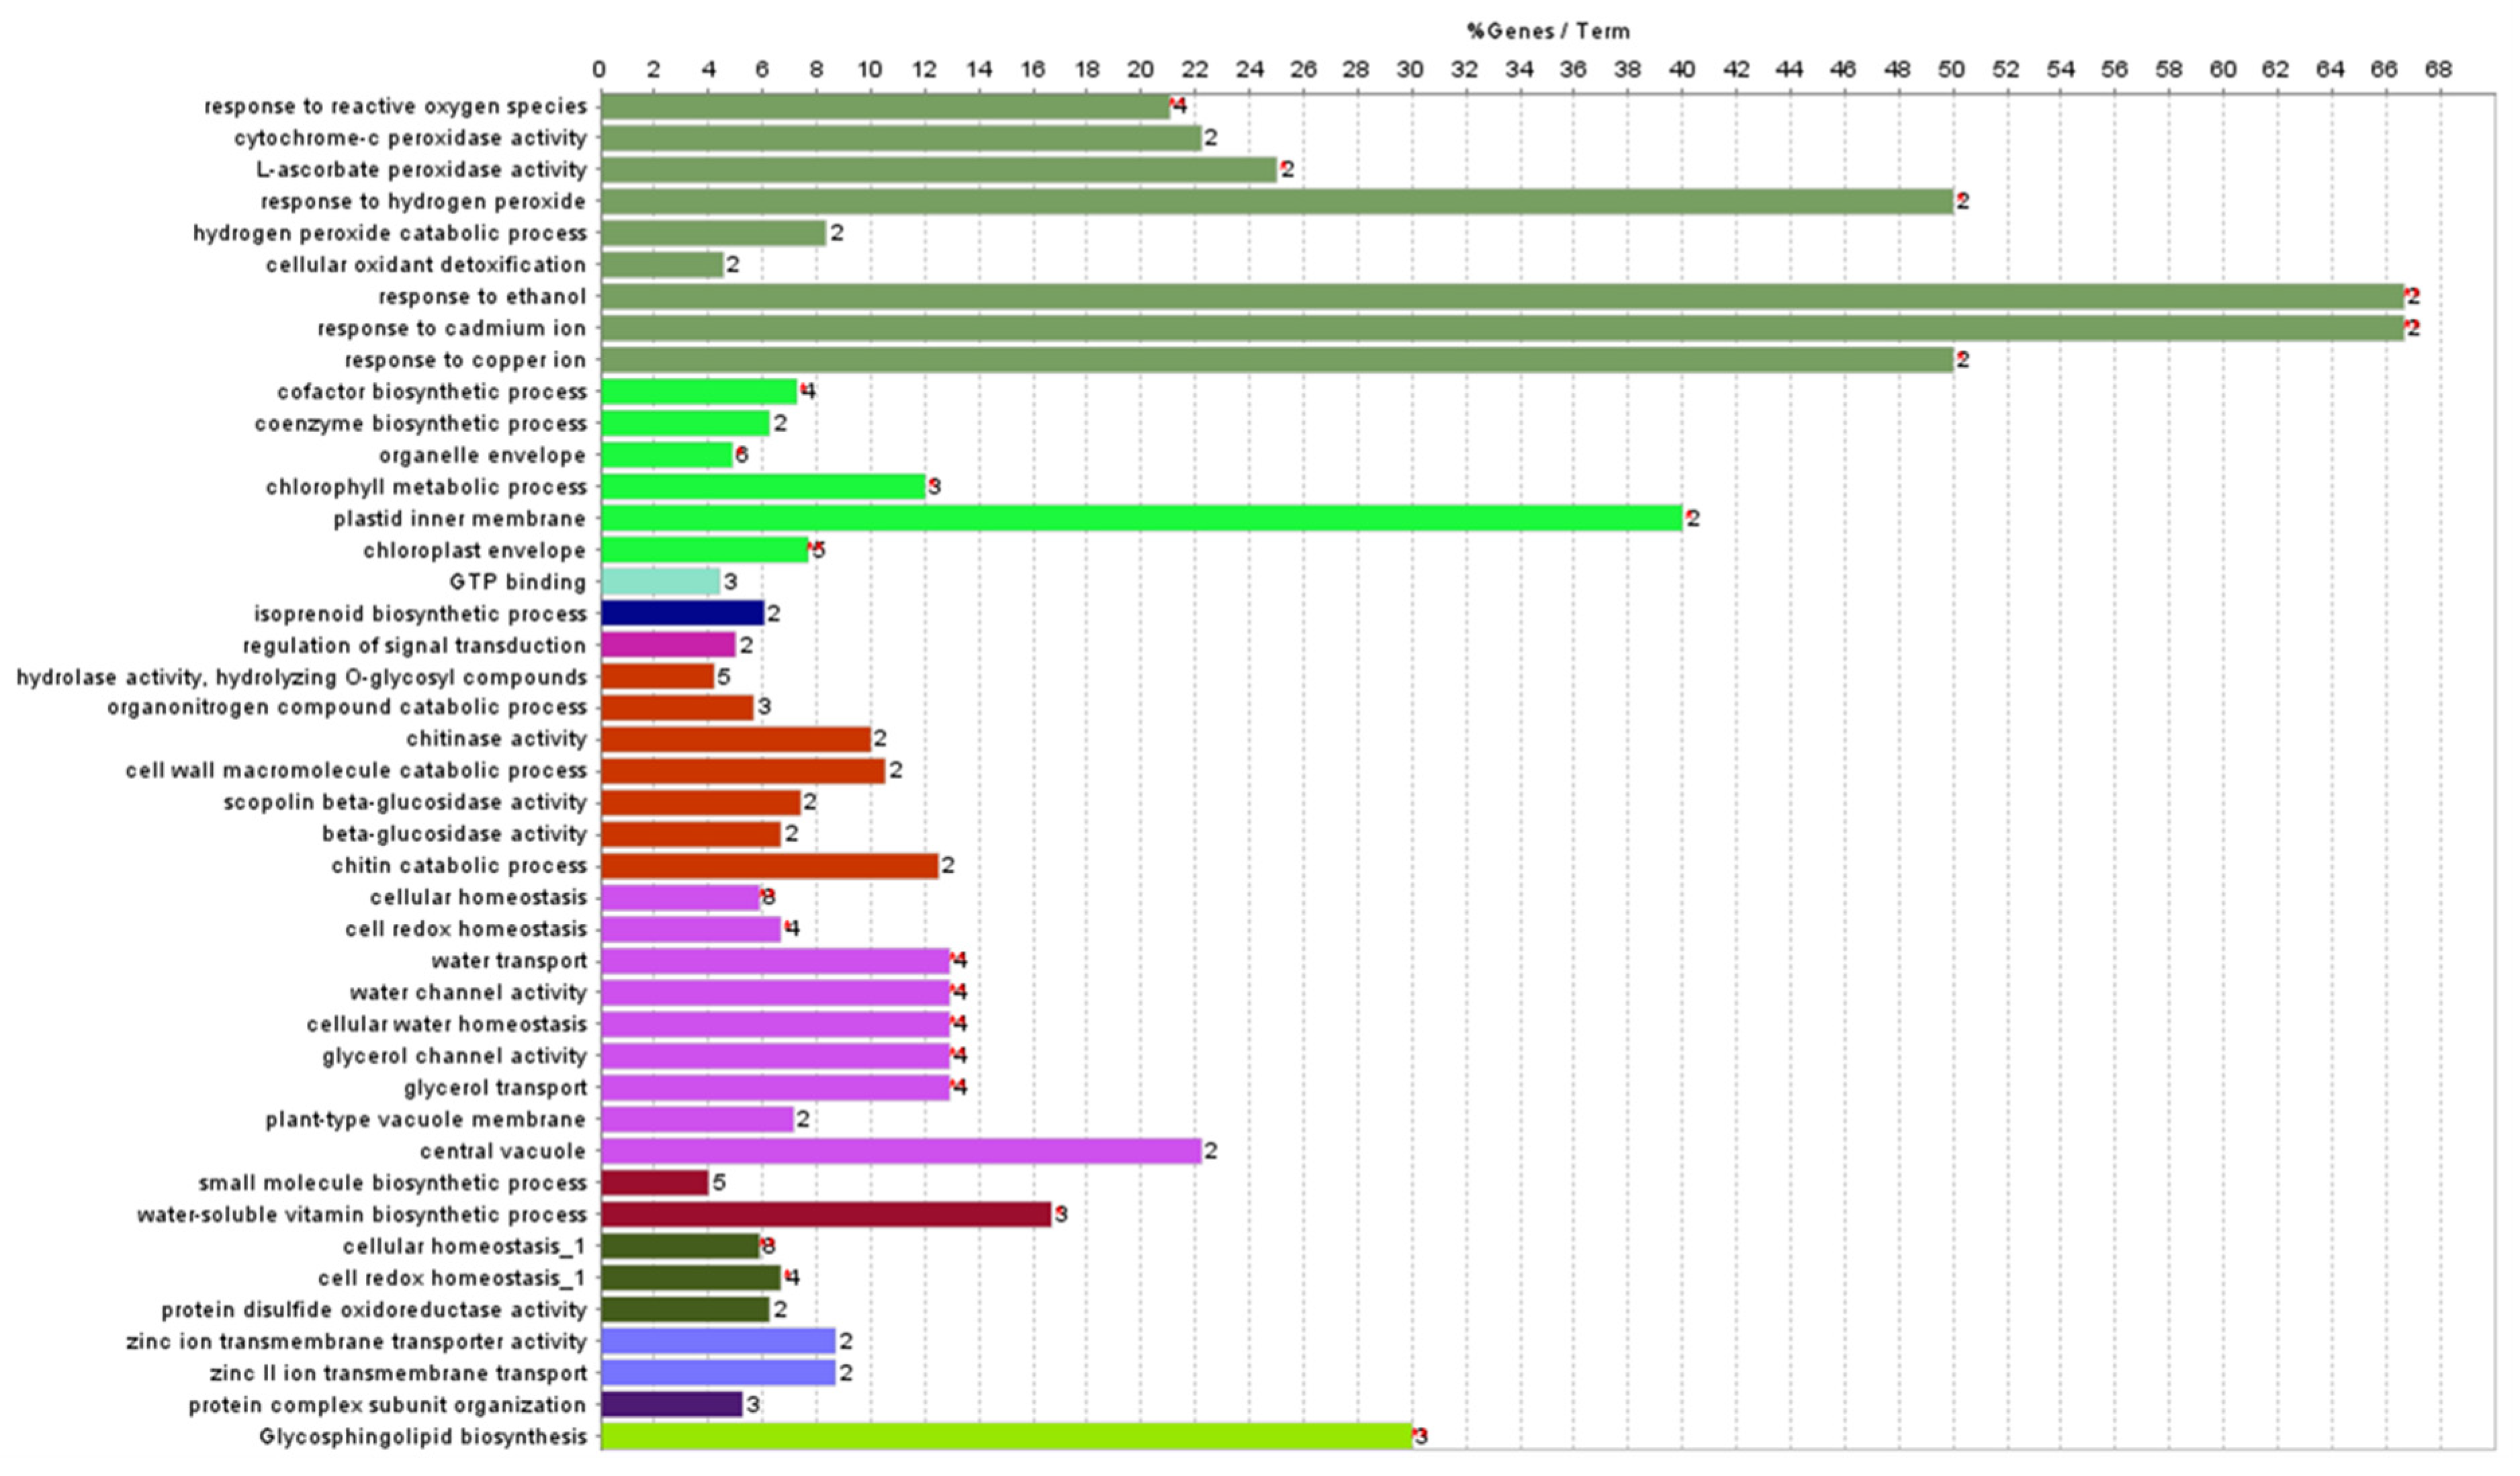Click the isoprenoid biosynthetic process bar
This screenshot has width=2520, height=1476.
682,613
